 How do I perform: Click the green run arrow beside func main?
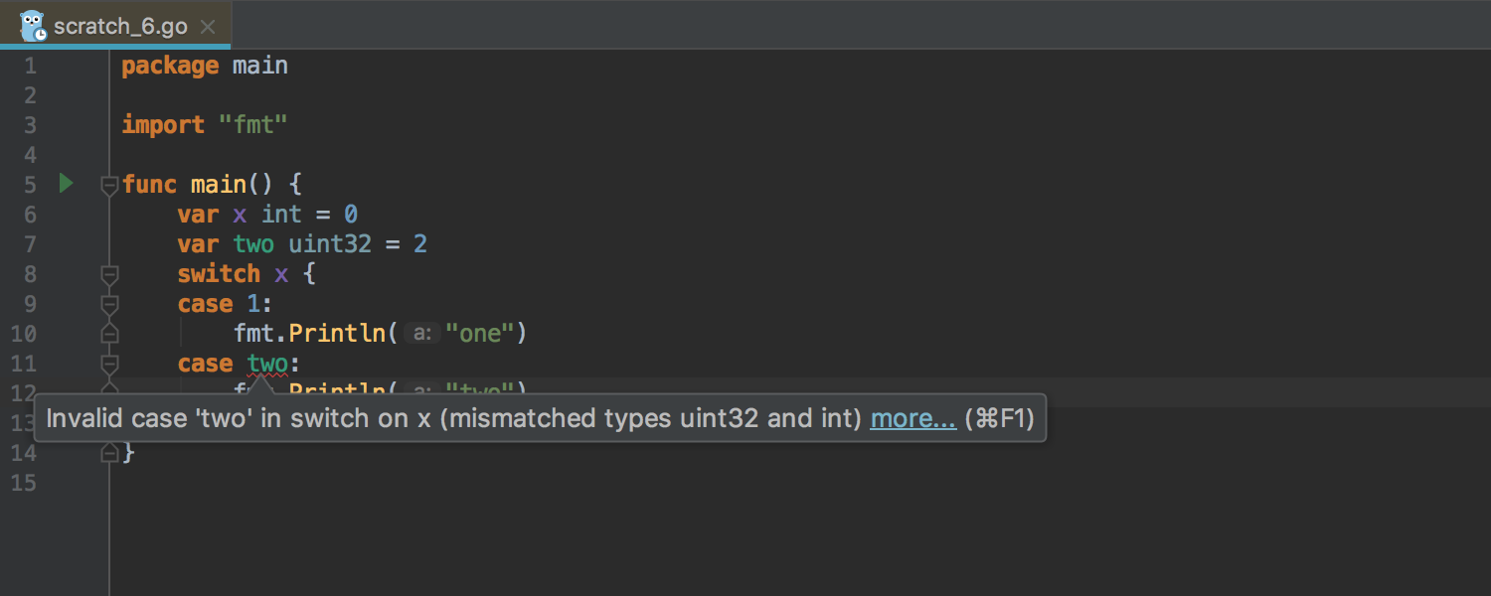click(x=66, y=184)
